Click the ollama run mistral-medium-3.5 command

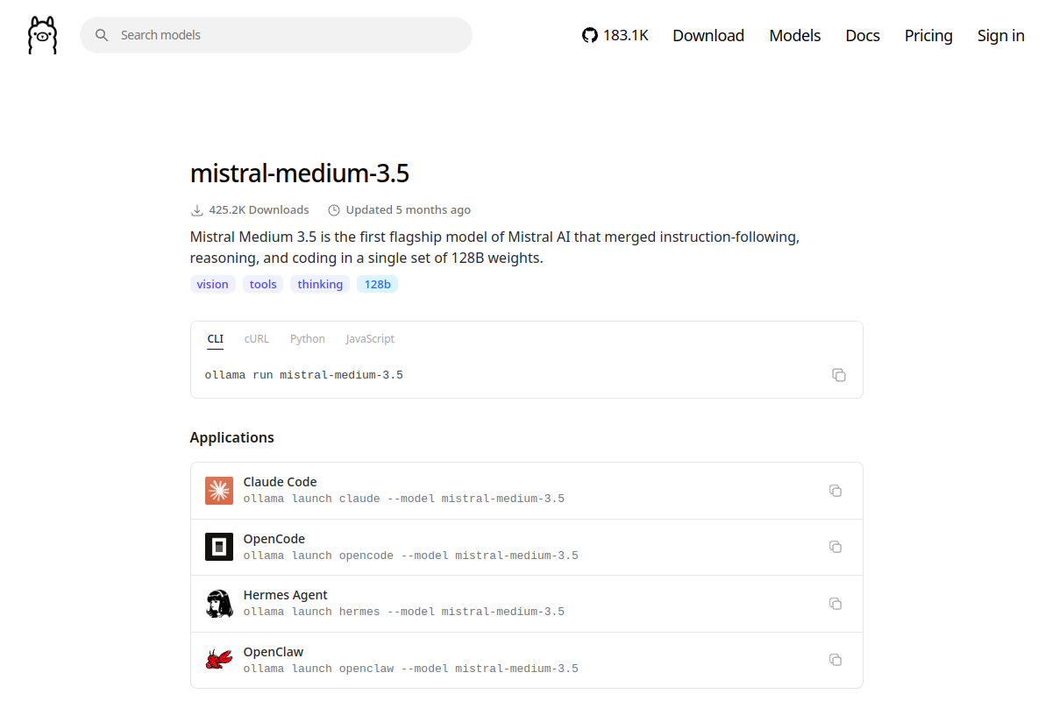point(304,375)
